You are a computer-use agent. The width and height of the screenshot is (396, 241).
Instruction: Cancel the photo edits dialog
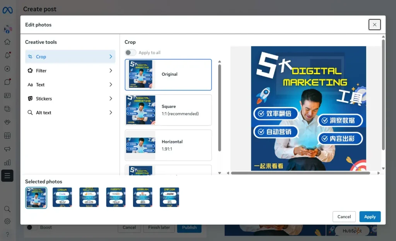click(344, 217)
